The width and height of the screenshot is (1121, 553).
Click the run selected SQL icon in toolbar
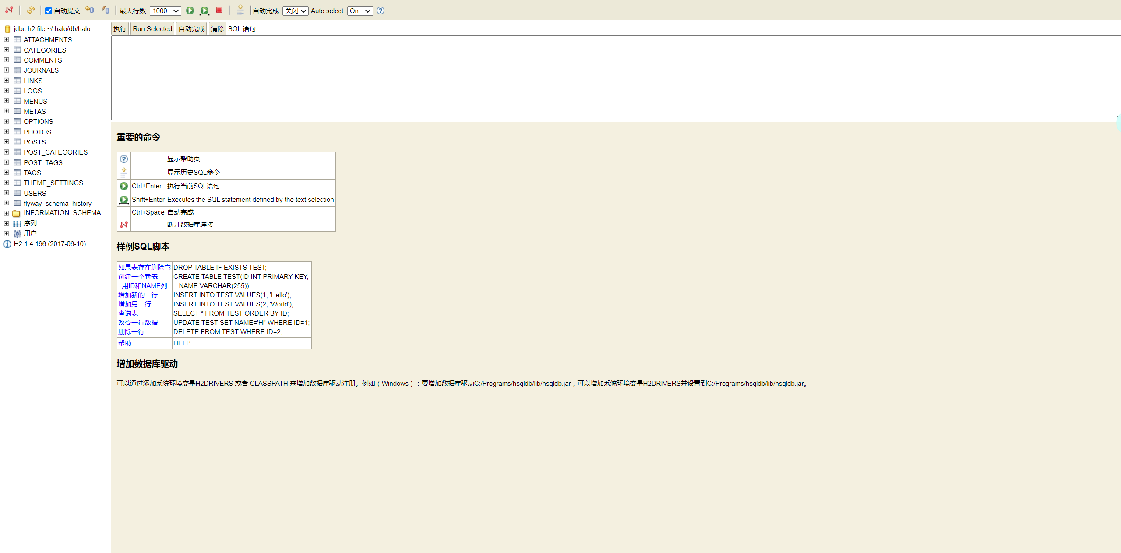pyautogui.click(x=204, y=11)
